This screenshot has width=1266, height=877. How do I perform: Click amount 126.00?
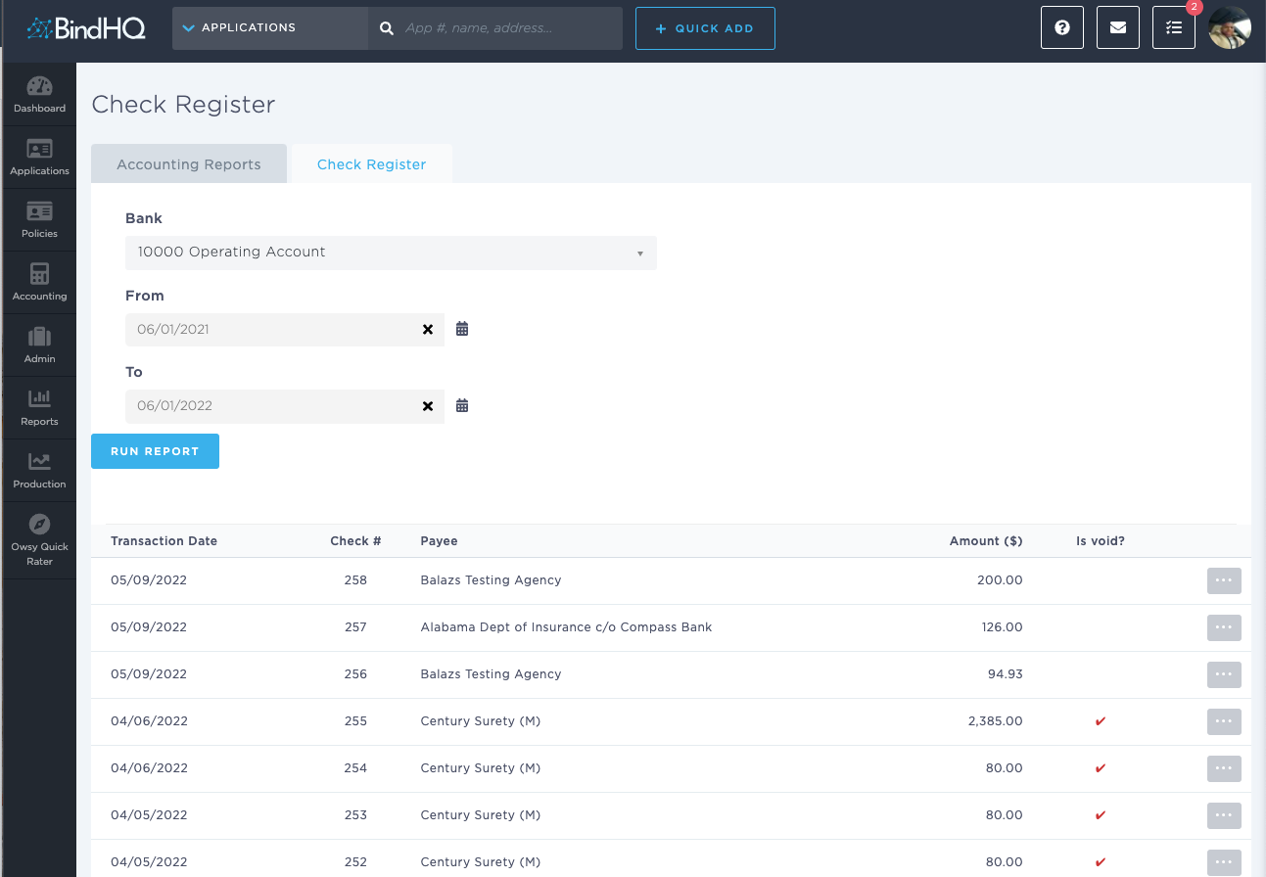pyautogui.click(x=1002, y=627)
